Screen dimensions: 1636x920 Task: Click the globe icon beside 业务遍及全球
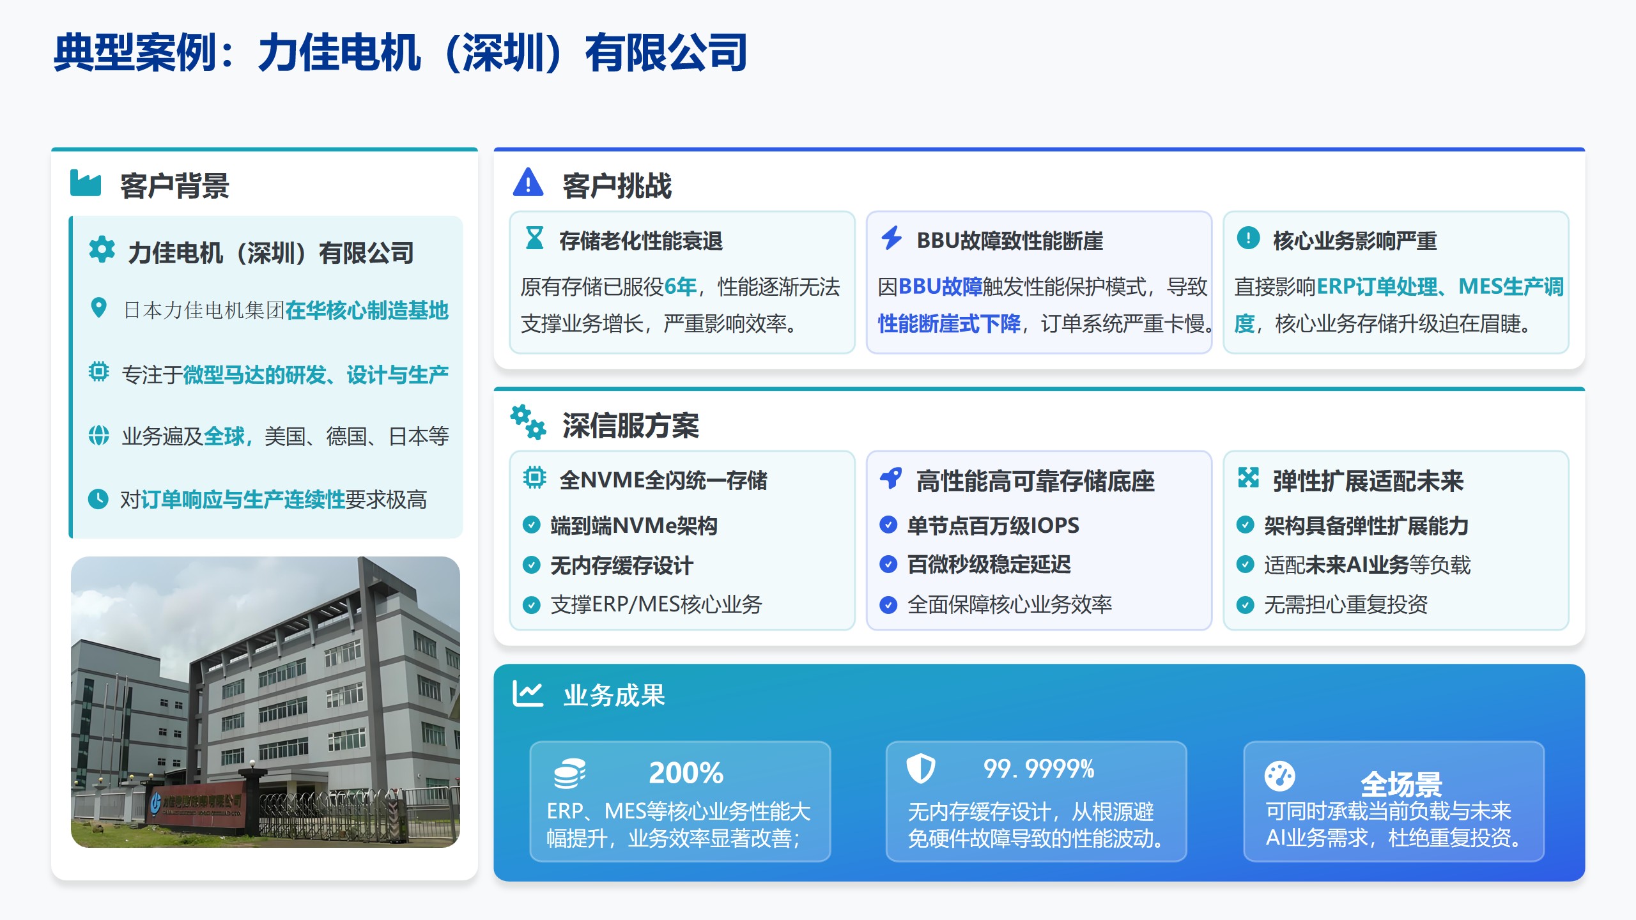98,435
